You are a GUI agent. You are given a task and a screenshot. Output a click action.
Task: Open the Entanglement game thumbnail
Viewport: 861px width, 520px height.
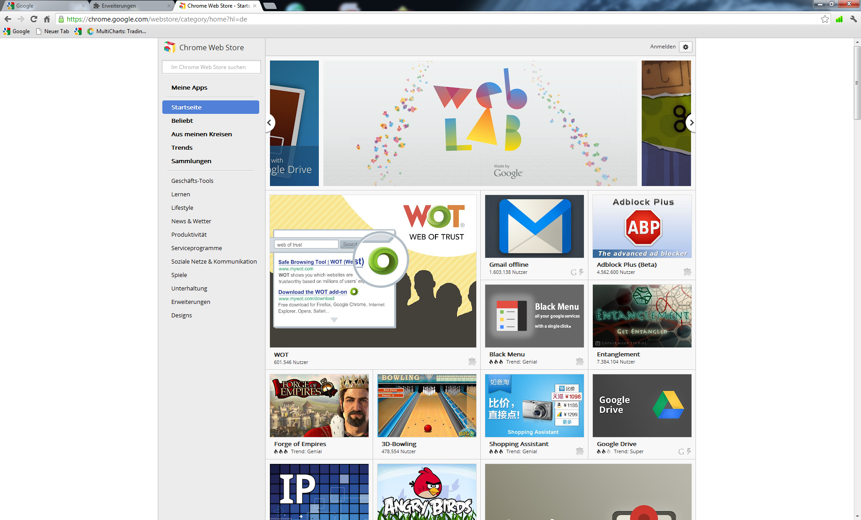pyautogui.click(x=642, y=316)
